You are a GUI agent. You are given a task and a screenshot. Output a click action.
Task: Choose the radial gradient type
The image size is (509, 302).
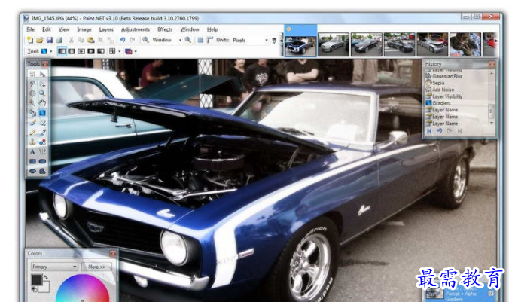pyautogui.click(x=91, y=51)
